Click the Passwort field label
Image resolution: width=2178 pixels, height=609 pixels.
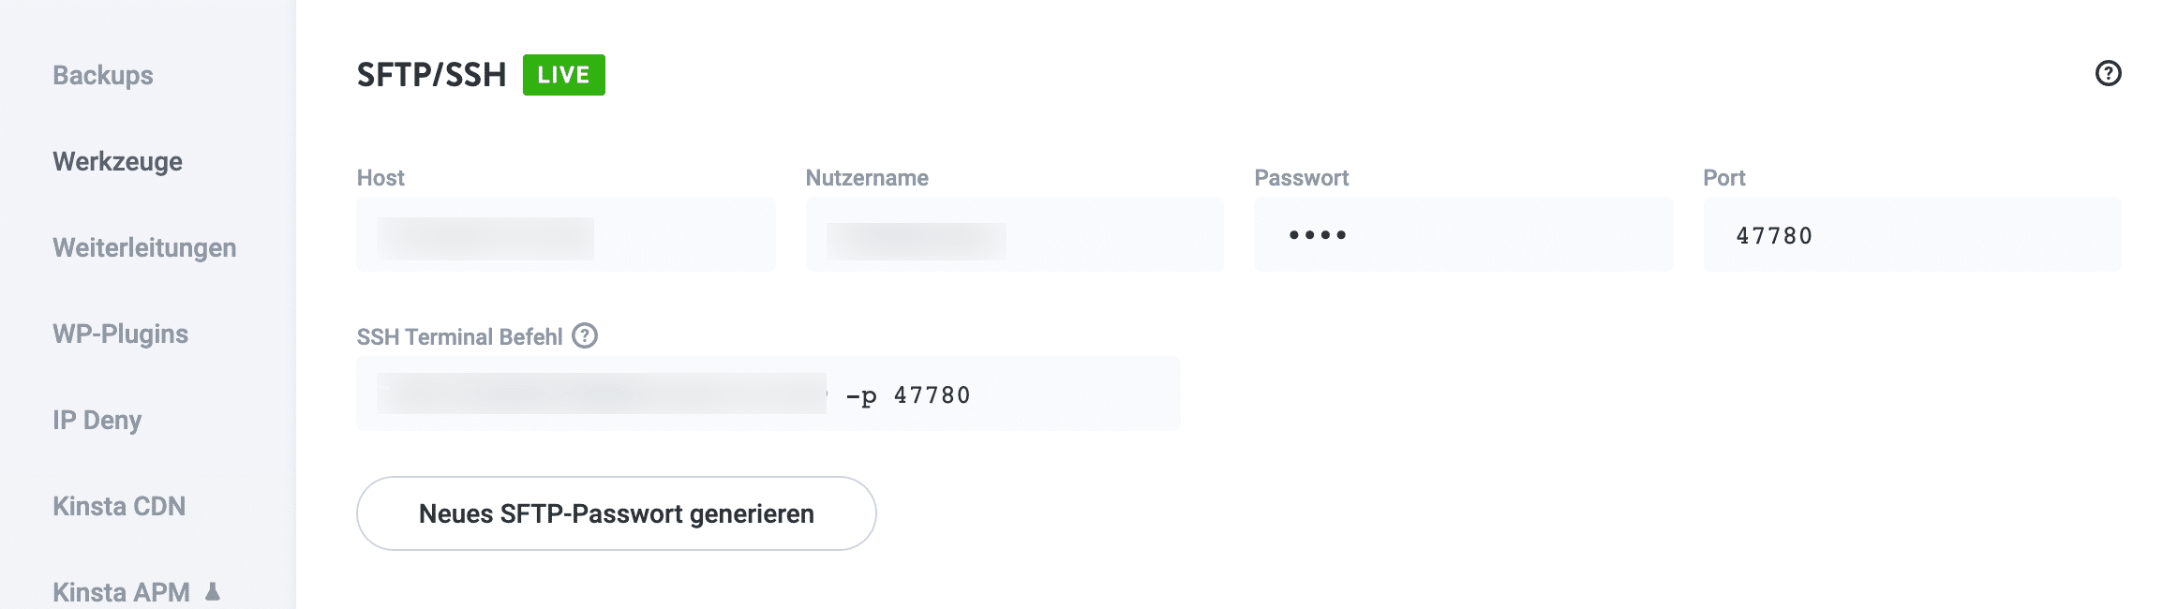pos(1302,177)
